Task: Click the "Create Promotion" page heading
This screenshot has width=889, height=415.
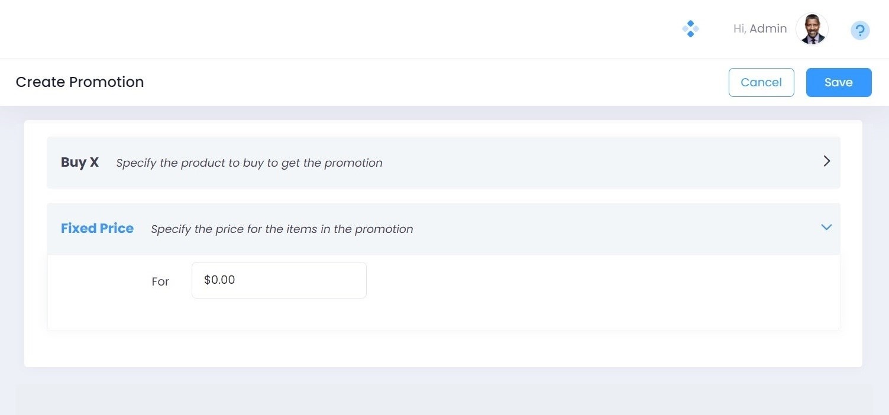Action: coord(80,82)
